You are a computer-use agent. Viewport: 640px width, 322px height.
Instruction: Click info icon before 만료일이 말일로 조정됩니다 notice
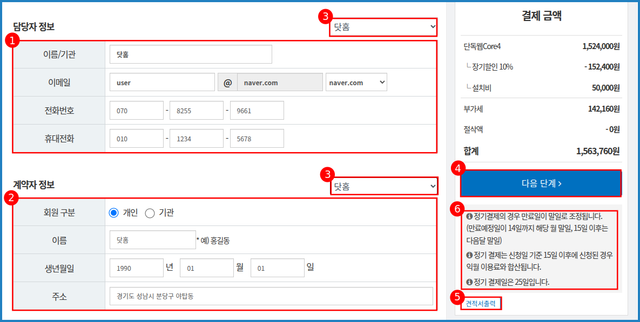pos(469,216)
